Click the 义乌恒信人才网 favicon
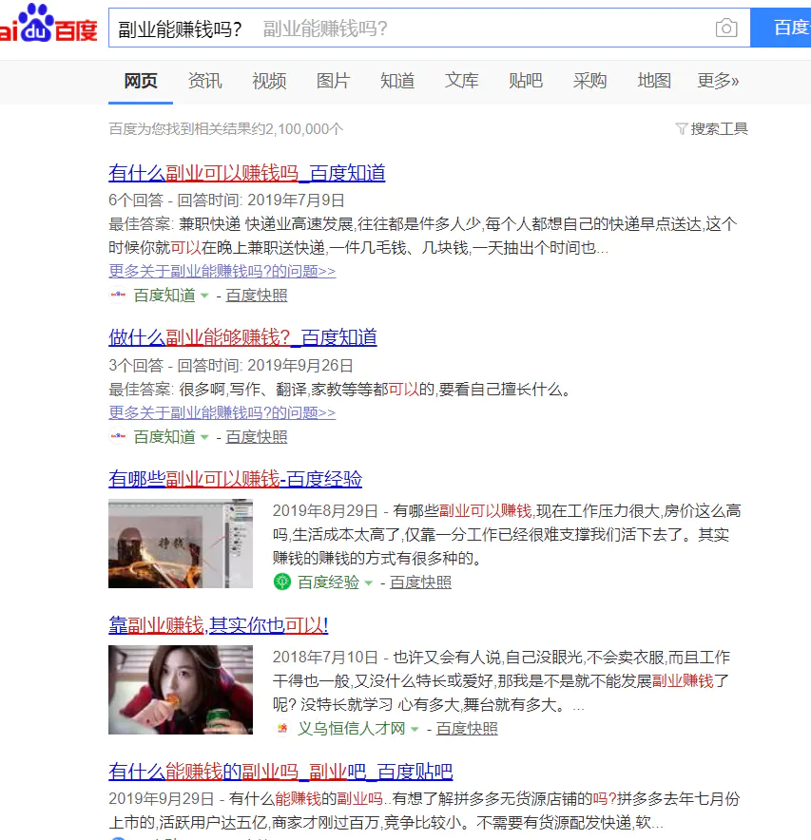The width and height of the screenshot is (811, 840). (x=282, y=728)
